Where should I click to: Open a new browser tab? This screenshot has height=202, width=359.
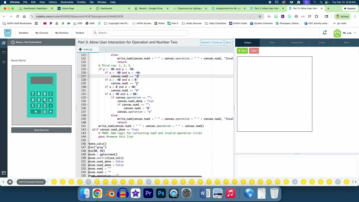pyautogui.click(x=328, y=8)
